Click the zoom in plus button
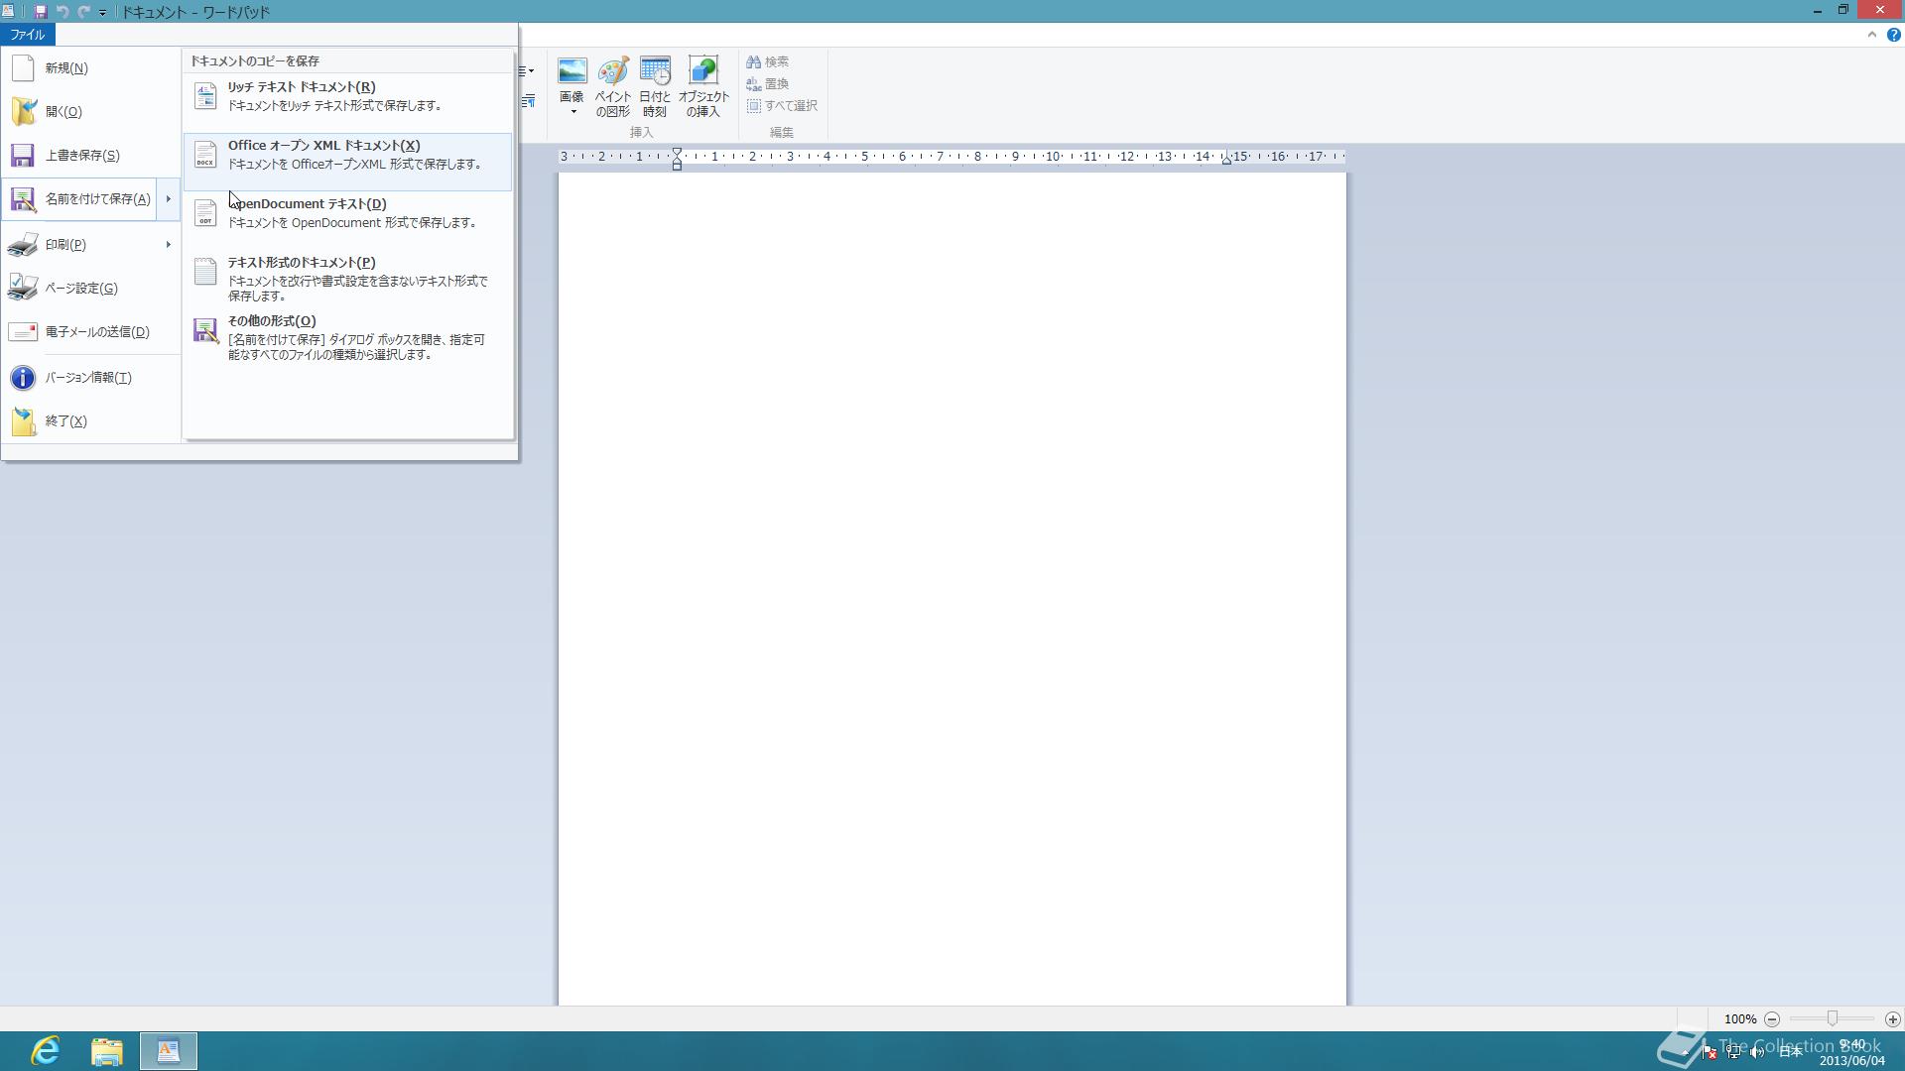The width and height of the screenshot is (1905, 1071). tap(1893, 1019)
